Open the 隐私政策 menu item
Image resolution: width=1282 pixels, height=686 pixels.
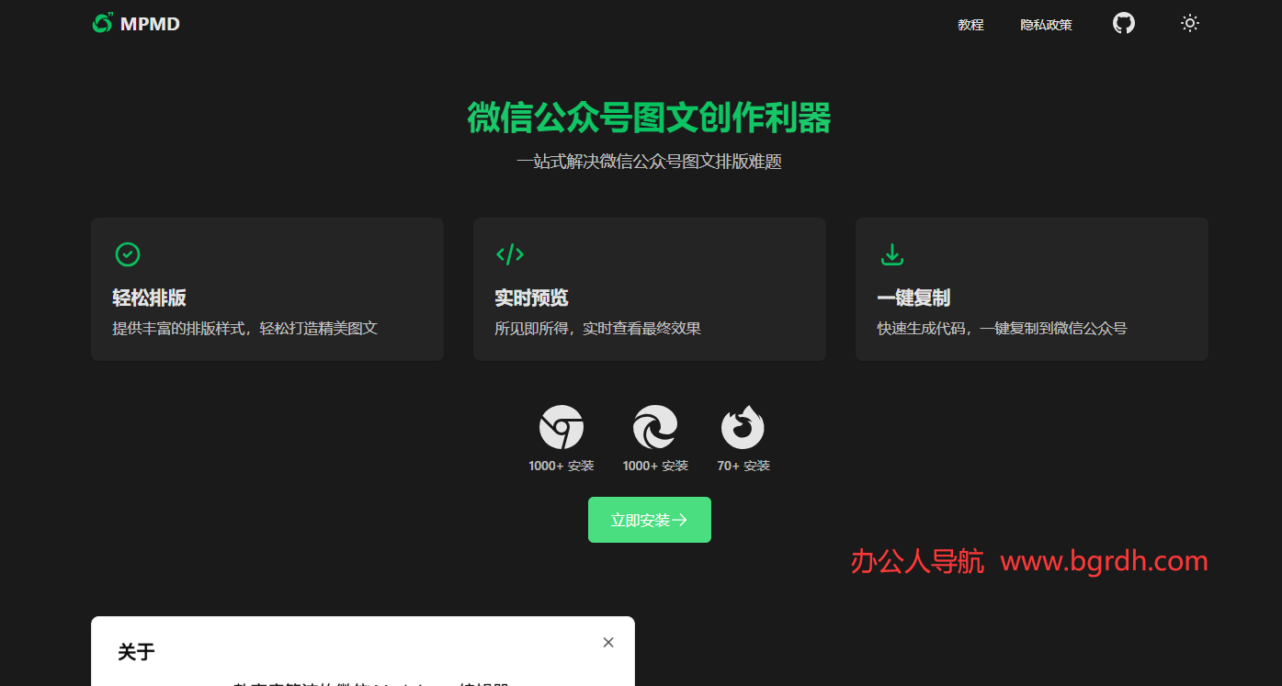coord(1045,25)
